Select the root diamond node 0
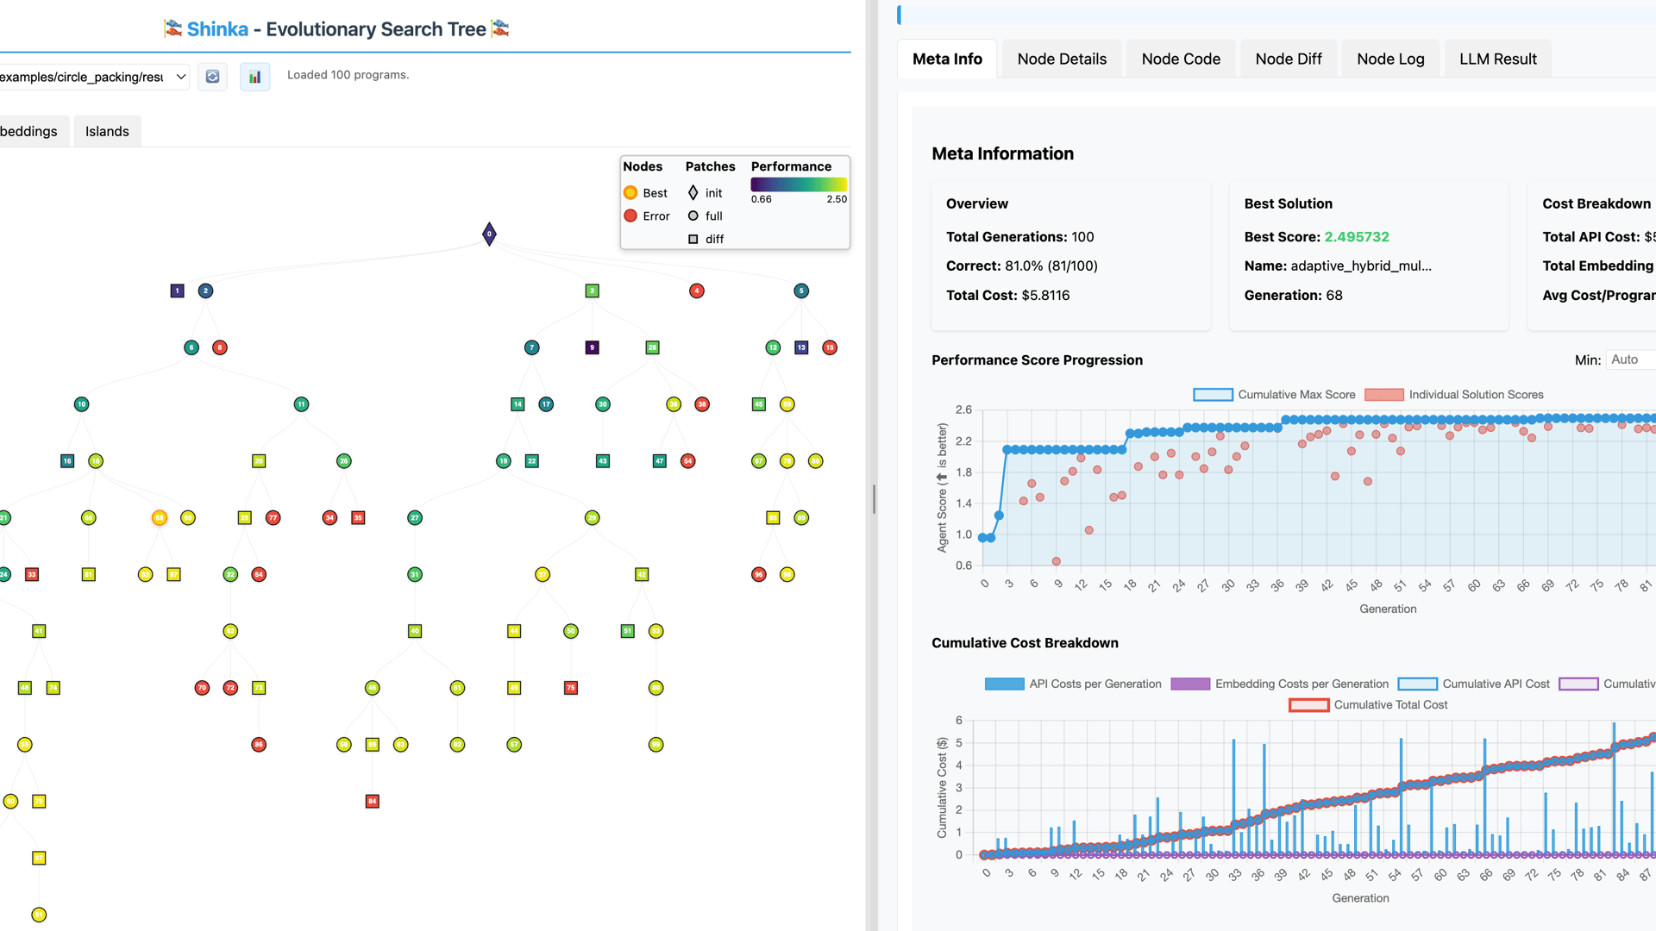This screenshot has width=1656, height=931. click(x=489, y=234)
